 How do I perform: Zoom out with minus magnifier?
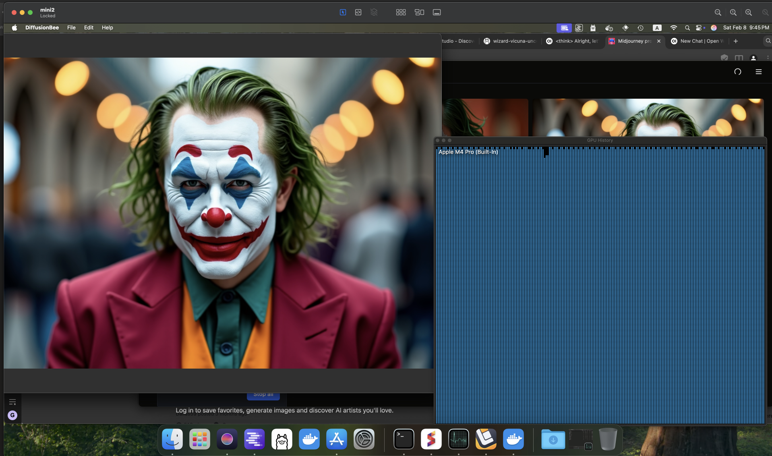coord(718,12)
